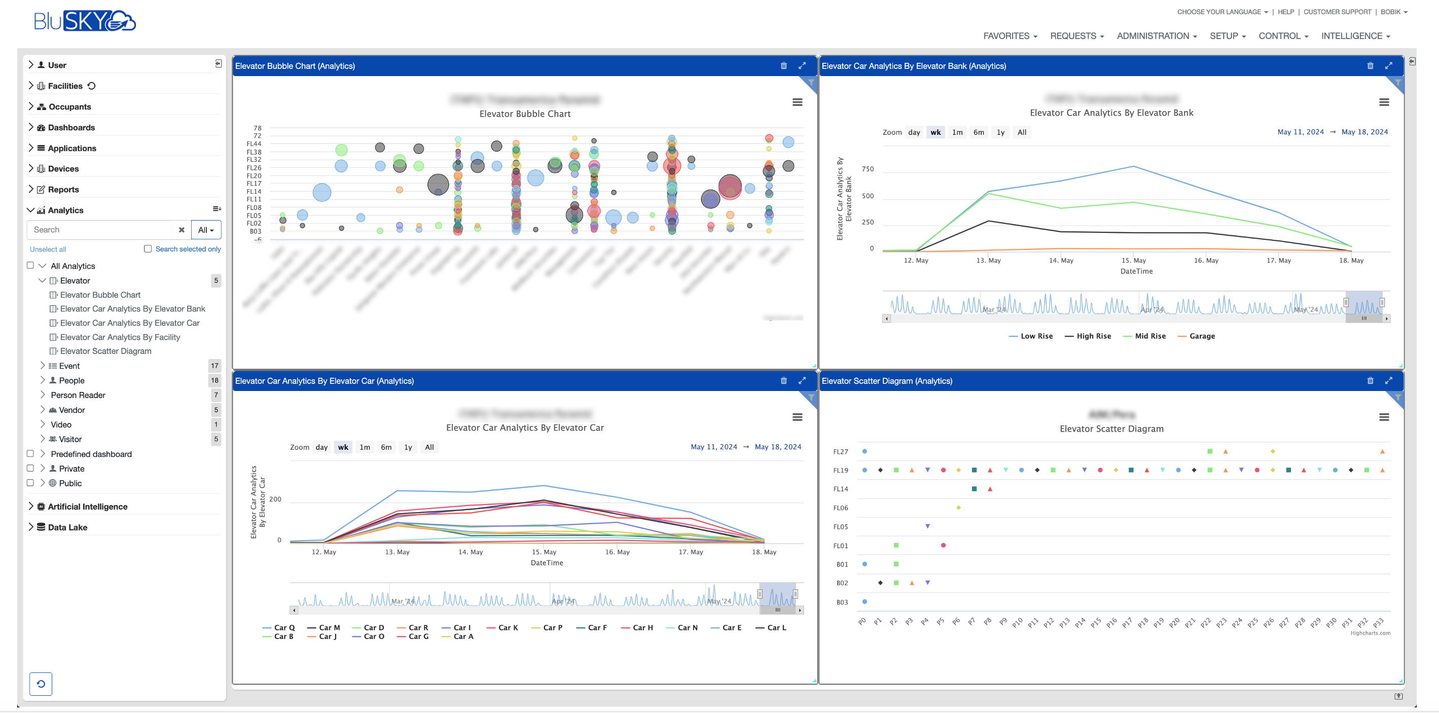Image resolution: width=1439 pixels, height=713 pixels.
Task: Open the Elevator Bubble Chart hamburger menu
Action: pos(797,102)
